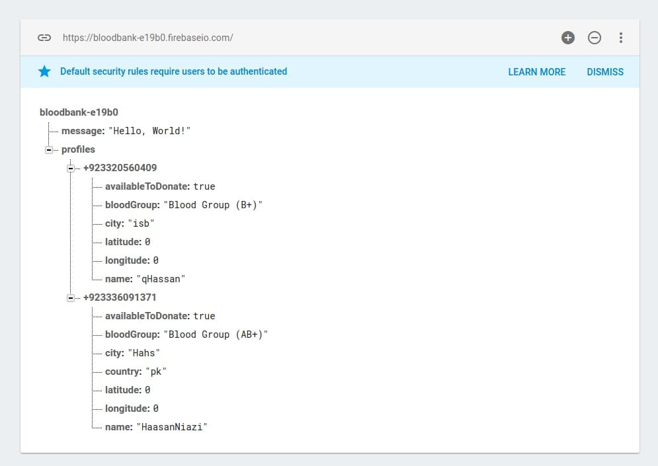Collapse the +923320560409 node
Screen dimensions: 658x466
[x=71, y=168]
